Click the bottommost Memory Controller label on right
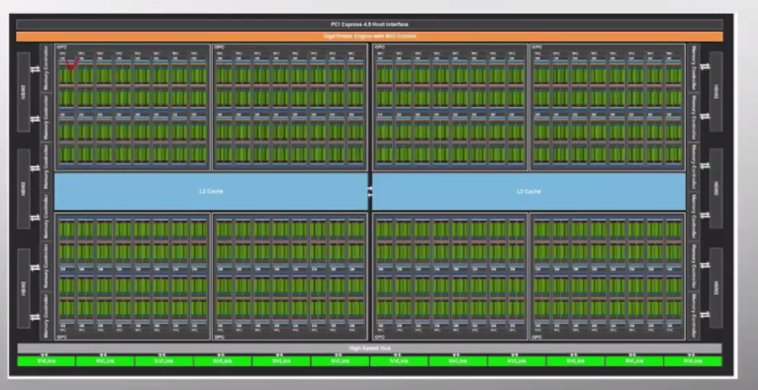The image size is (758, 390). 694,316
